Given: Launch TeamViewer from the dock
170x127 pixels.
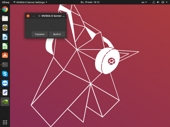Looking at the screenshot, I should (x=5, y=83).
